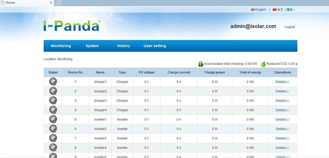Click status check icon for inverter1

(53, 119)
